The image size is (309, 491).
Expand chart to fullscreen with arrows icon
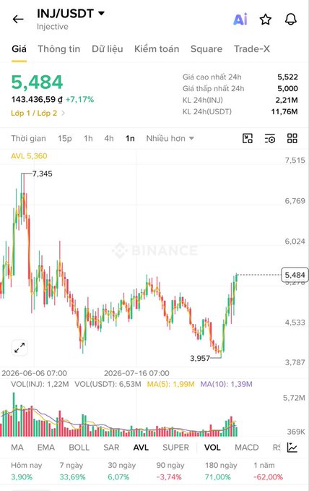coord(19,348)
